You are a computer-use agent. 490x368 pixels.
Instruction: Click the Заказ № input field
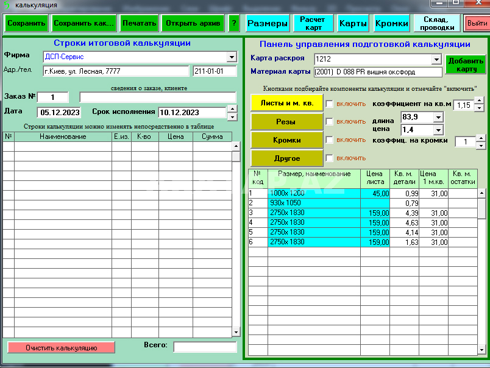[x=52, y=97]
